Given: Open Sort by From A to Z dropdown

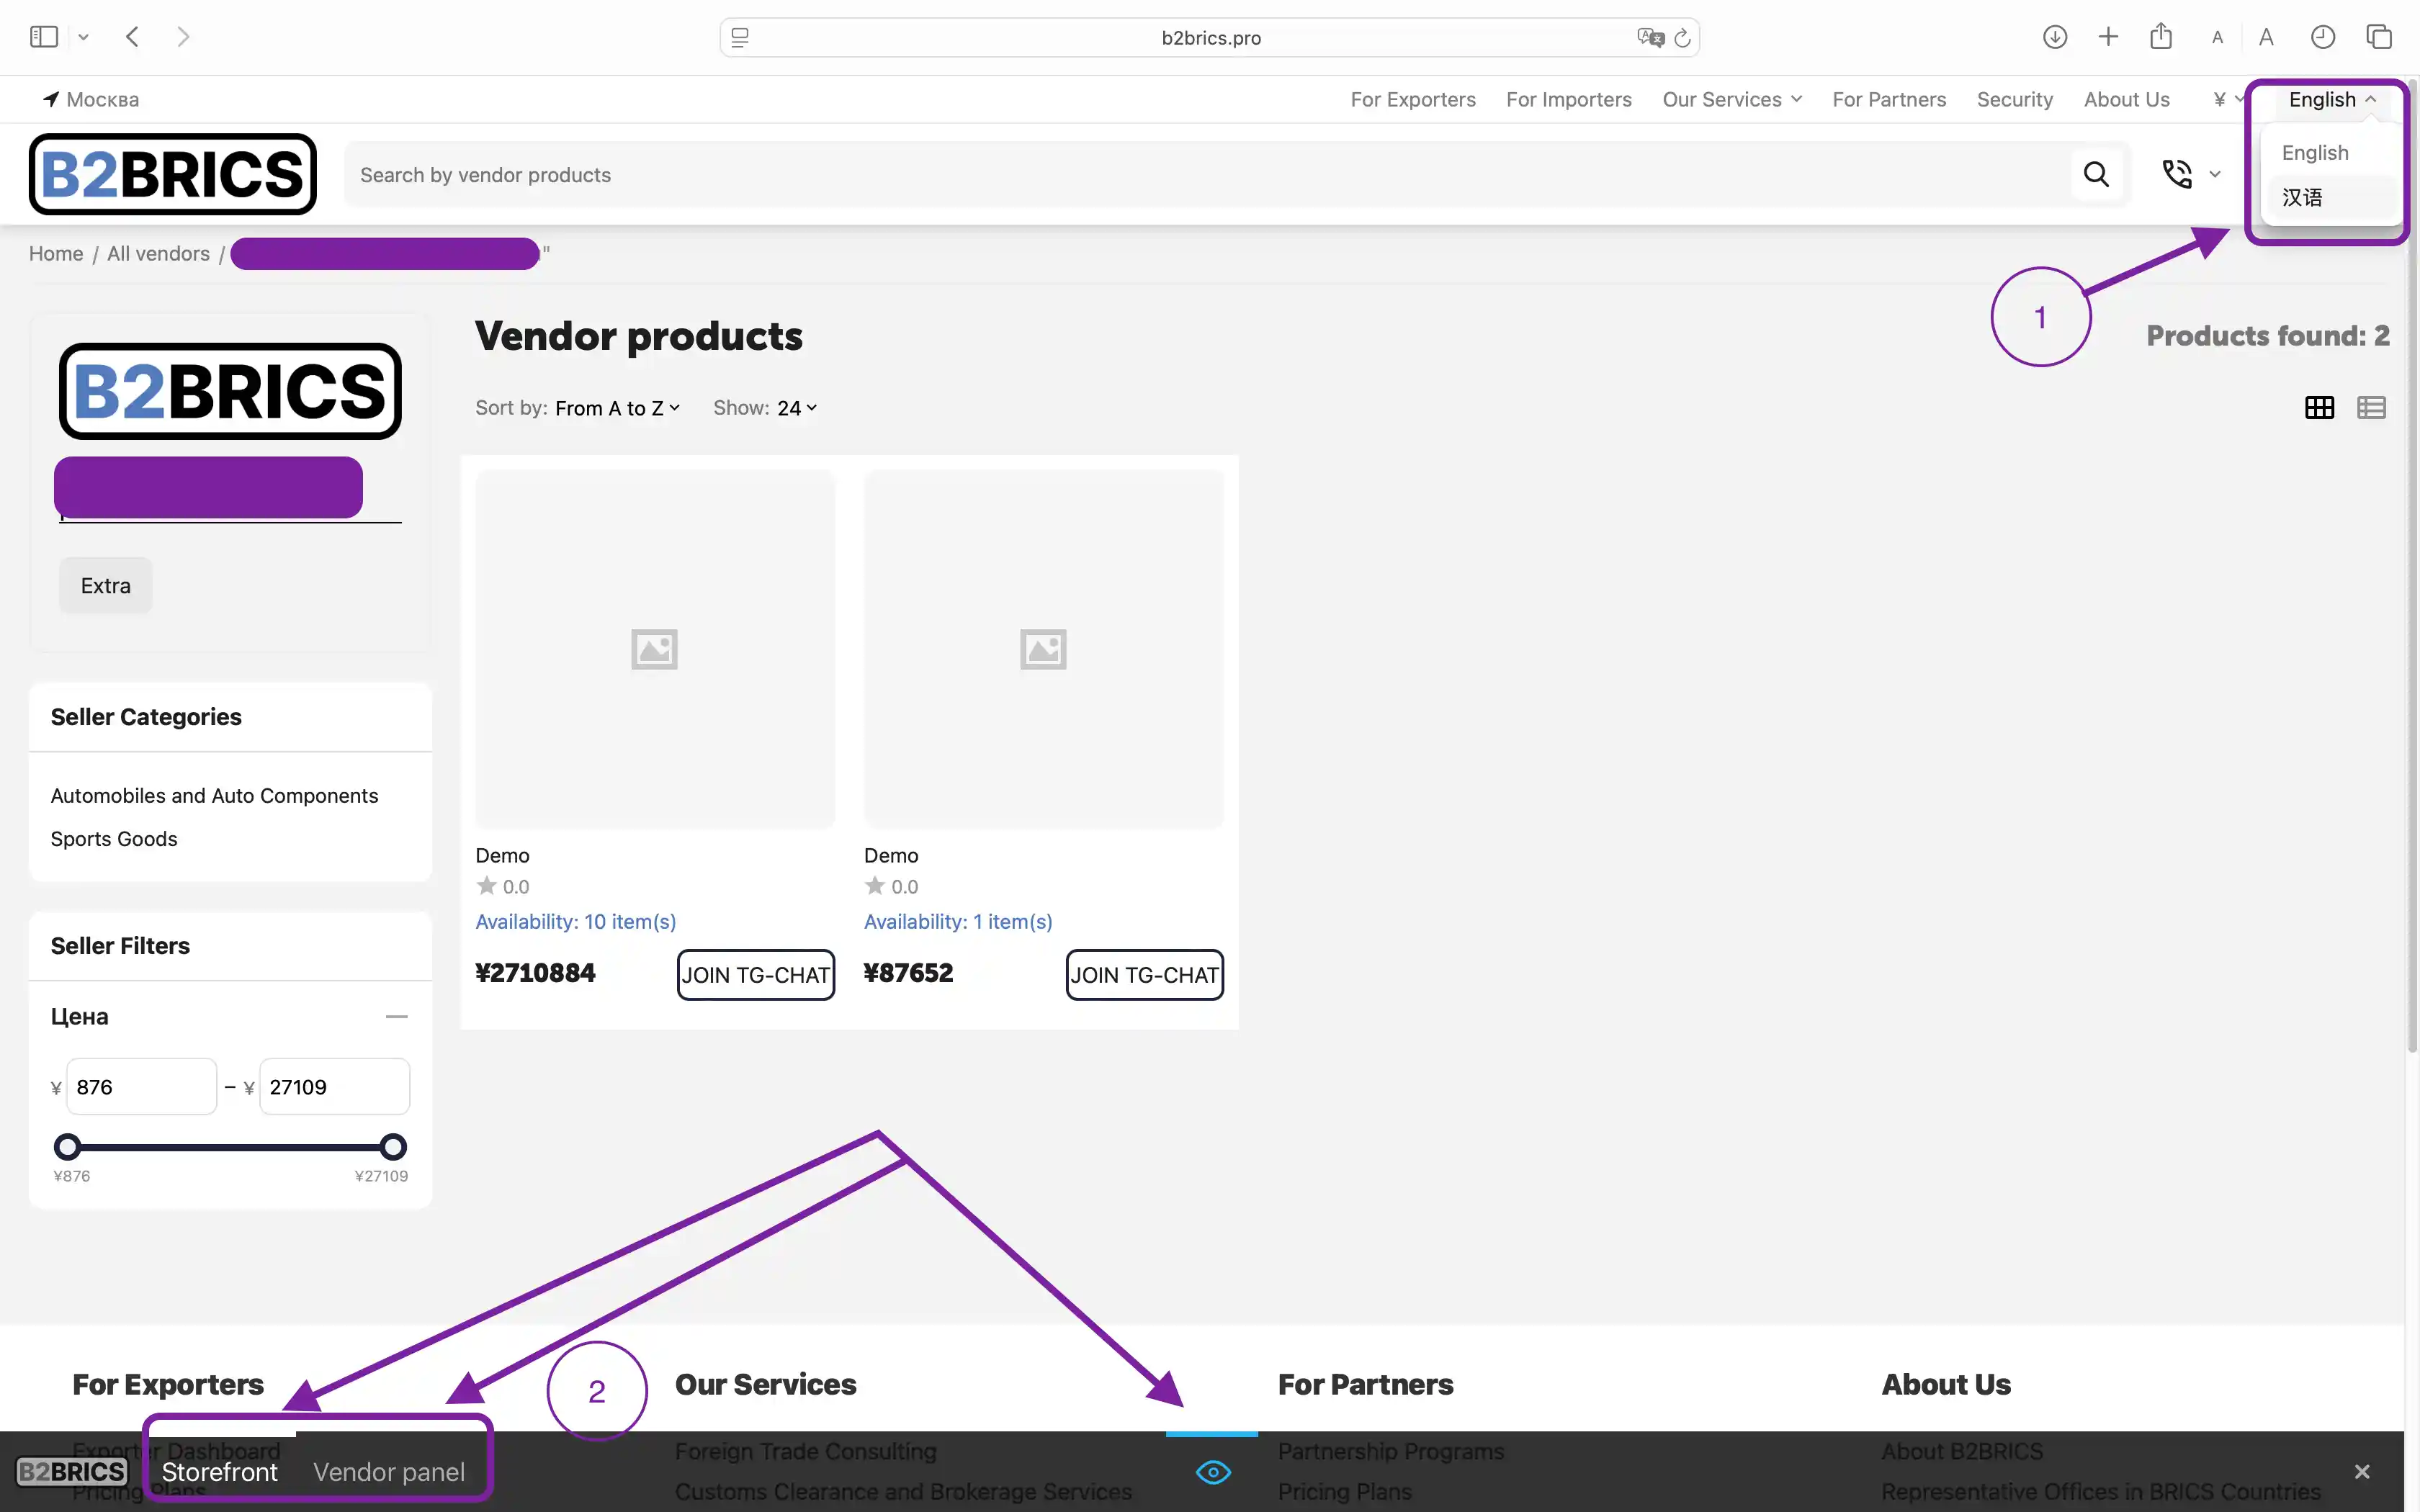Looking at the screenshot, I should [617, 408].
